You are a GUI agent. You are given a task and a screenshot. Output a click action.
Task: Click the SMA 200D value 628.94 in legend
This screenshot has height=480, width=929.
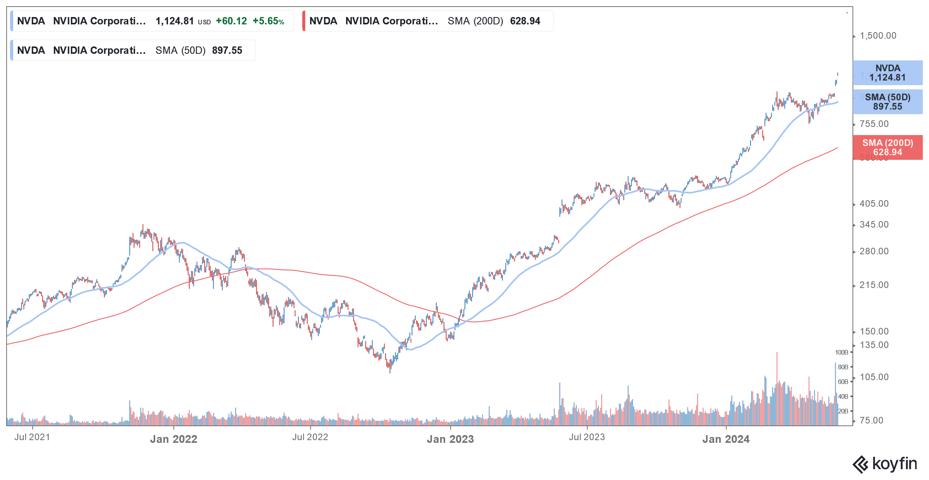coord(525,21)
